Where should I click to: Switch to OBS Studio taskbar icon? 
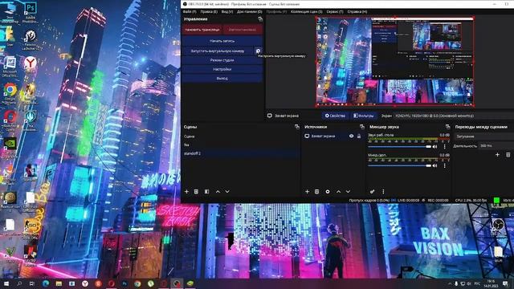click(177, 283)
